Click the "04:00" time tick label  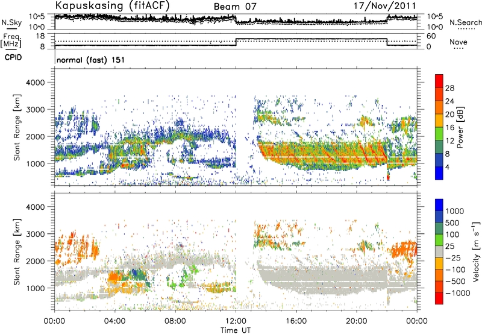pyautogui.click(x=114, y=321)
